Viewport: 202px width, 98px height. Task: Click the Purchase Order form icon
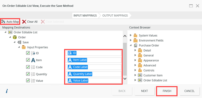pyautogui.click(x=136, y=45)
